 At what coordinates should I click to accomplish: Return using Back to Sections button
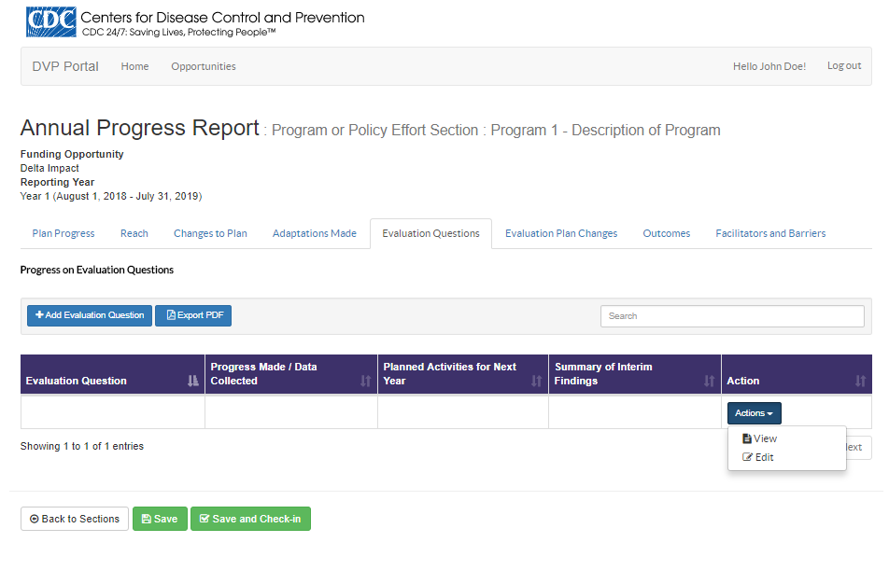click(75, 519)
